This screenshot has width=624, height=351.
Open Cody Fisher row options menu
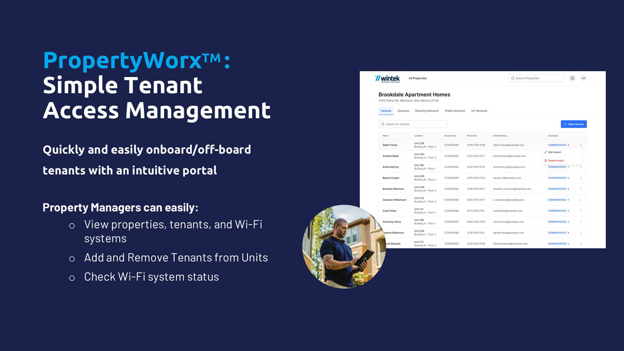pyautogui.click(x=581, y=211)
